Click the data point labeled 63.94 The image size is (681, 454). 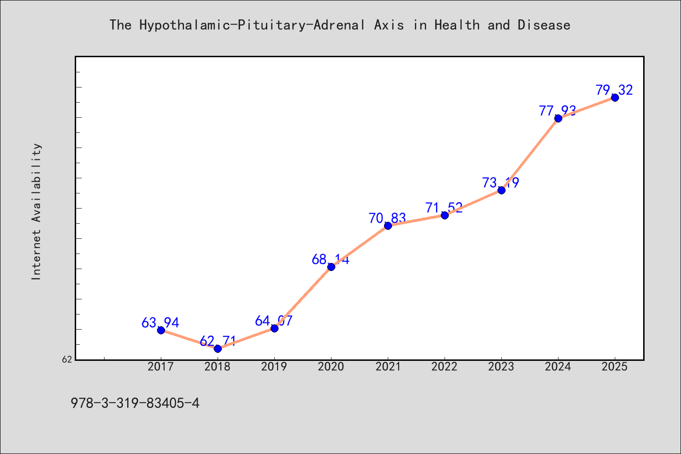pos(161,330)
